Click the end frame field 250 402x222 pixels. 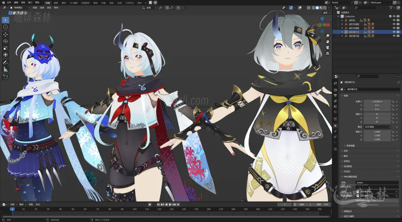(x=322, y=205)
